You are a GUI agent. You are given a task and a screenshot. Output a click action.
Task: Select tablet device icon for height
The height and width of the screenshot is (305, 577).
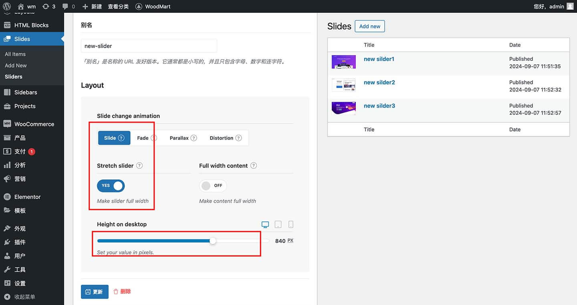(x=278, y=225)
